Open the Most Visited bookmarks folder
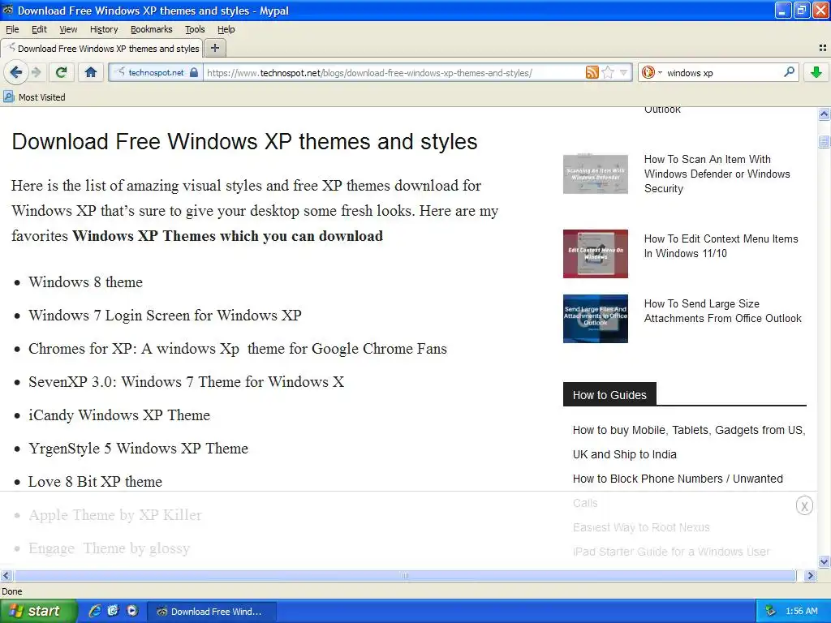The height and width of the screenshot is (623, 831). click(x=34, y=97)
